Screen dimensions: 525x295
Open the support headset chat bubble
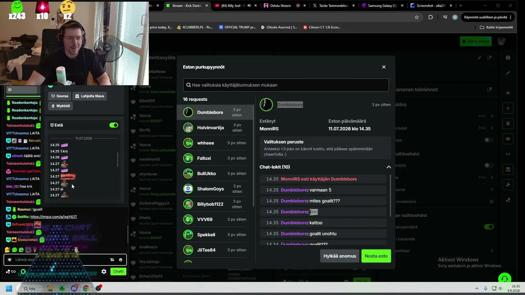pyautogui.click(x=504, y=279)
